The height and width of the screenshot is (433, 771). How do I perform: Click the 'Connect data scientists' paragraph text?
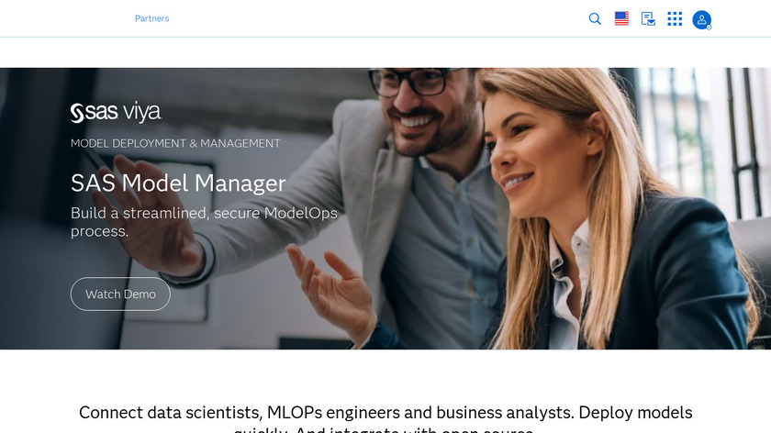[x=385, y=418]
